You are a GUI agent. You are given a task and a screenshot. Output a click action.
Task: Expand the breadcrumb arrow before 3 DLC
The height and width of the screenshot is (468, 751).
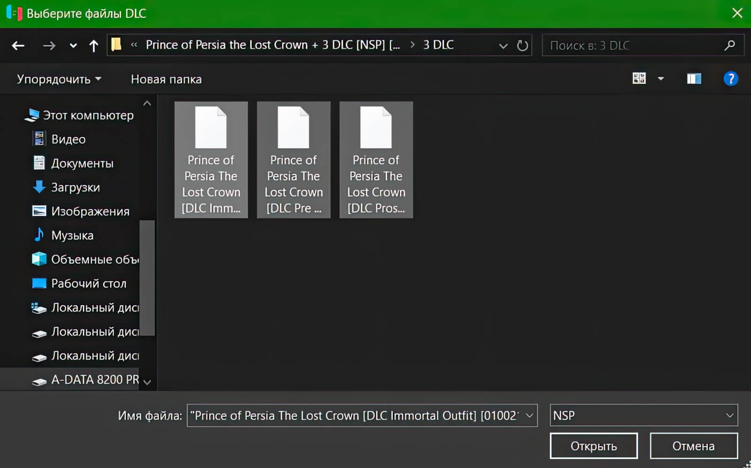[x=412, y=45]
